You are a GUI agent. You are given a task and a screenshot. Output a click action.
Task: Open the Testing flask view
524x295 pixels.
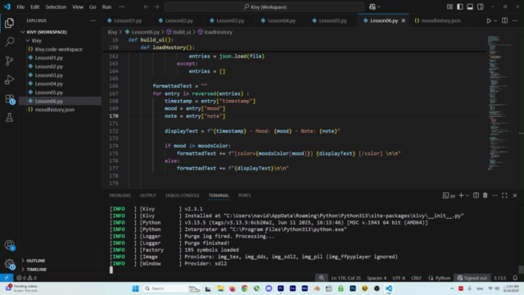pyautogui.click(x=9, y=117)
